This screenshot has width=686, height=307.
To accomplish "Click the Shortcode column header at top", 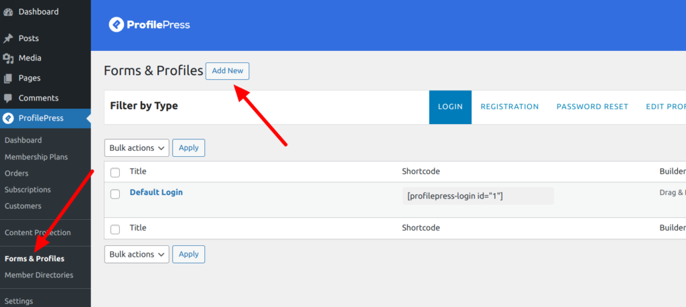I will point(421,172).
